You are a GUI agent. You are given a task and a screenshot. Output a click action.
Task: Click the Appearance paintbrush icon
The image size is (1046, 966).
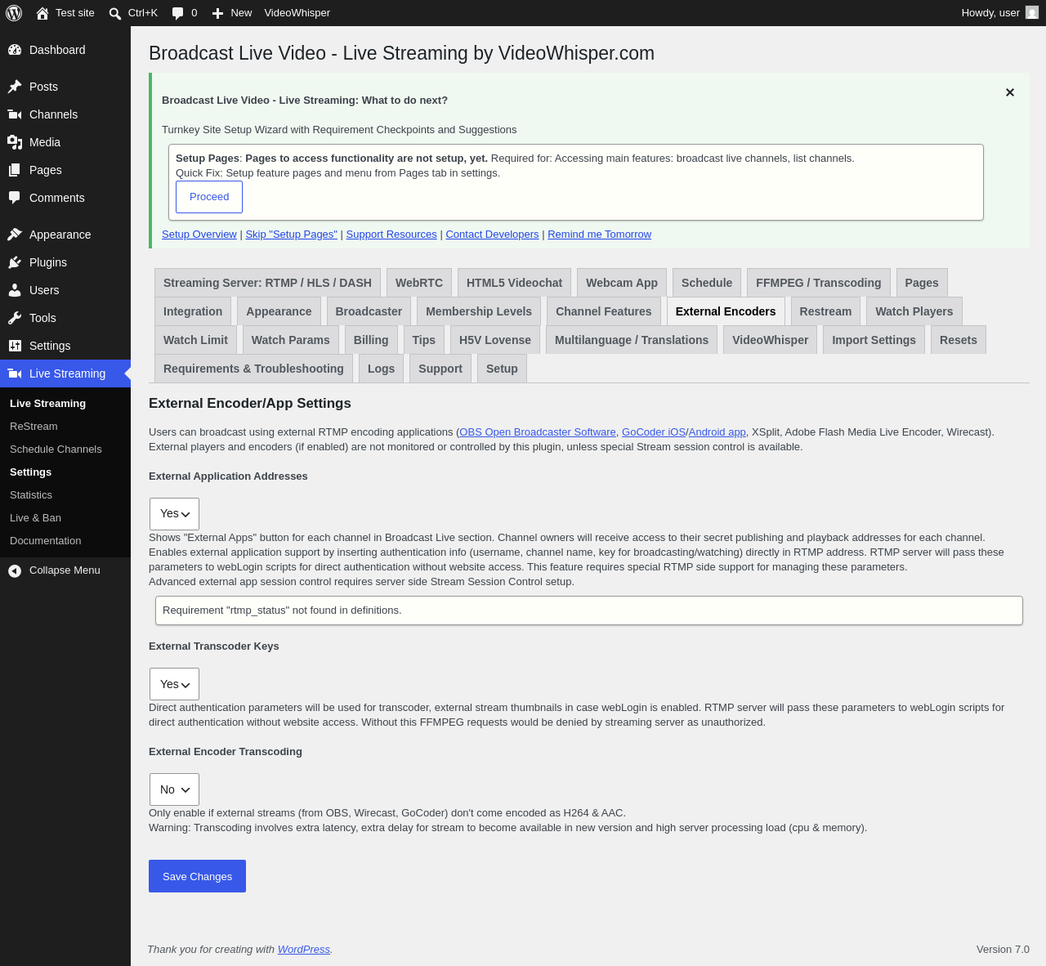pyautogui.click(x=15, y=235)
